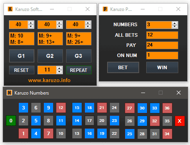The width and height of the screenshot is (190, 145).
Task: Increase the first 40 spinner value
Action: 31,23
